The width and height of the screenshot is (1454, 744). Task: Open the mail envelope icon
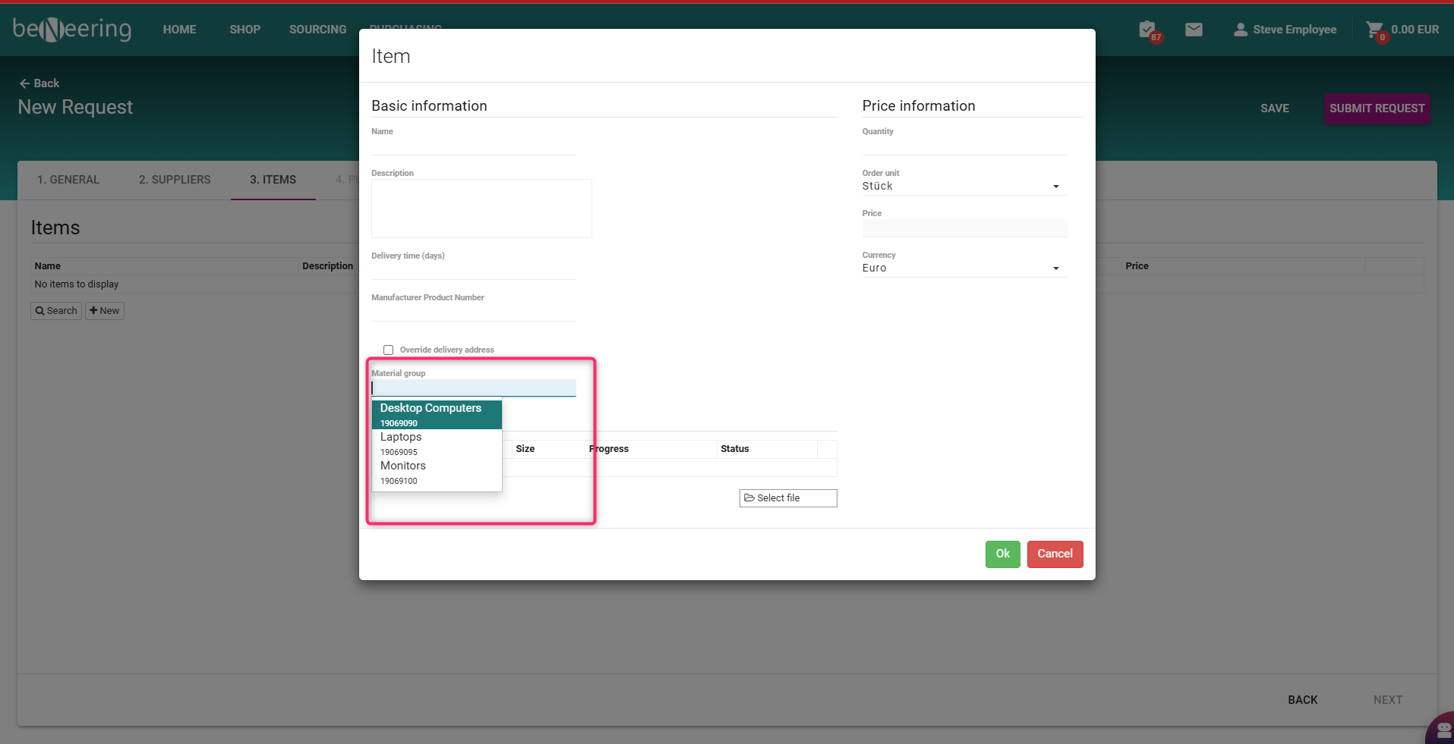[x=1194, y=30]
